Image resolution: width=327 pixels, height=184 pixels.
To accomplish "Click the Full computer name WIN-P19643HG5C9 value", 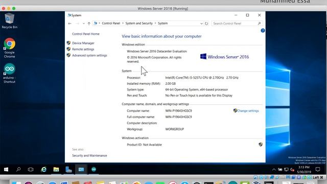I will point(178,117).
